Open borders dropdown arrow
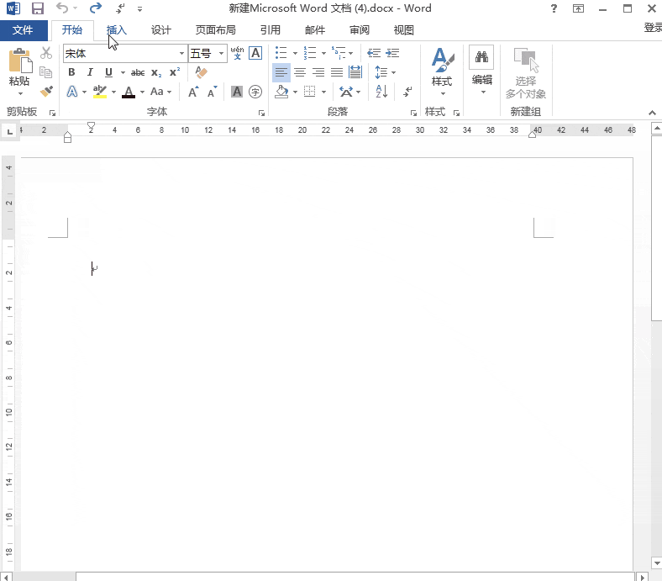This screenshot has height=581, width=662. click(x=323, y=92)
